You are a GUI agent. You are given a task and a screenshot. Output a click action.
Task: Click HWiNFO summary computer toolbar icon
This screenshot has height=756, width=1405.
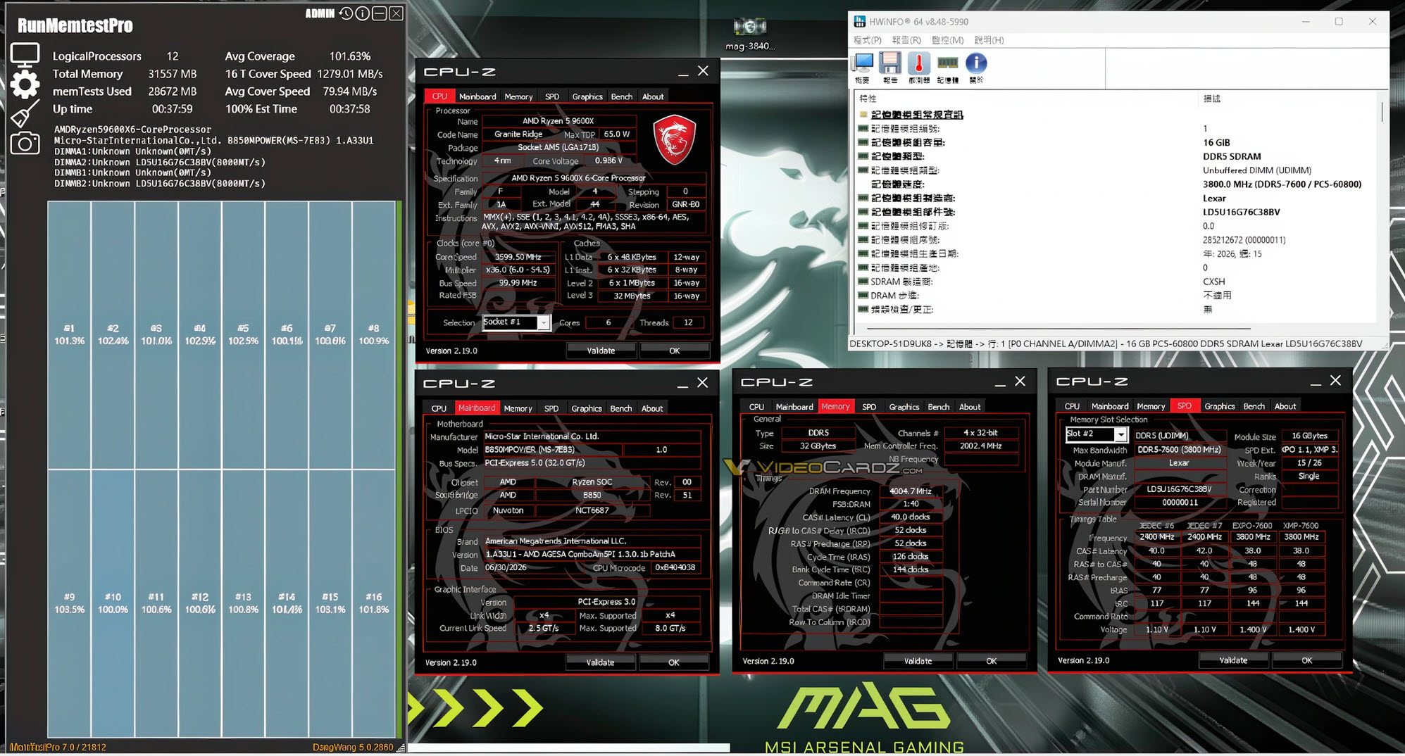(863, 63)
